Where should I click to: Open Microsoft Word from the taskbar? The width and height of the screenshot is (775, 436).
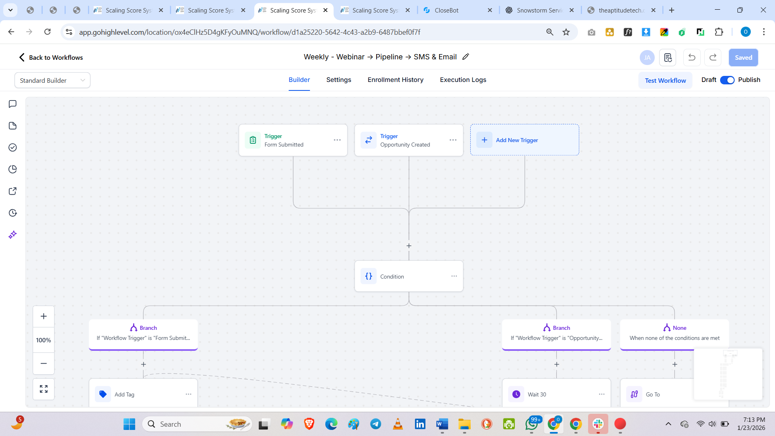pyautogui.click(x=442, y=424)
